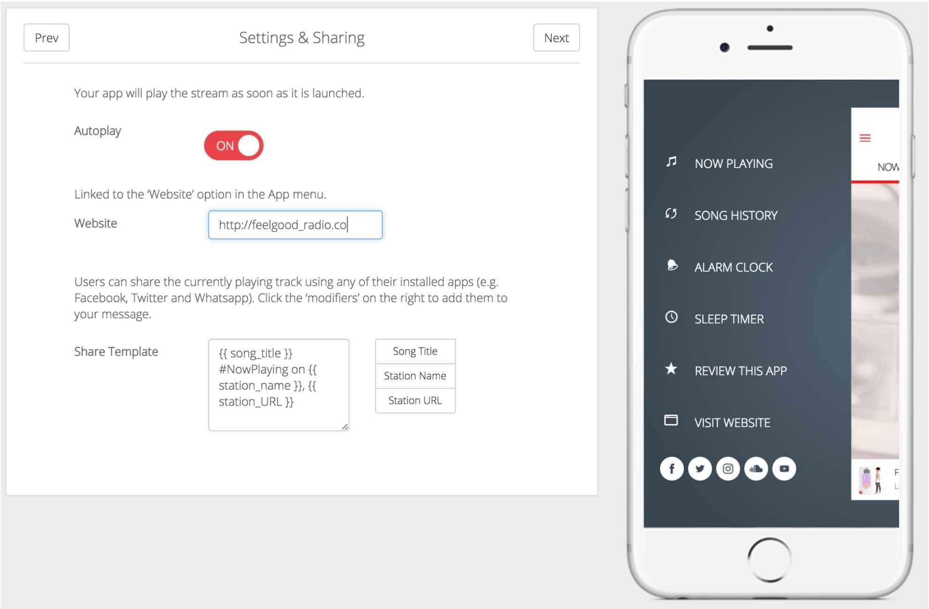
Task: Click the Facebook social media icon
Action: point(671,468)
